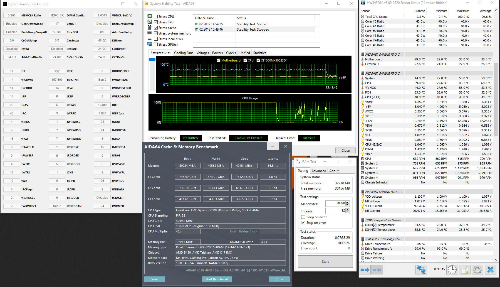Image resolution: width=500 pixels, height=287 pixels.
Task: Click the Date & Time log column header
Action: tap(215, 18)
